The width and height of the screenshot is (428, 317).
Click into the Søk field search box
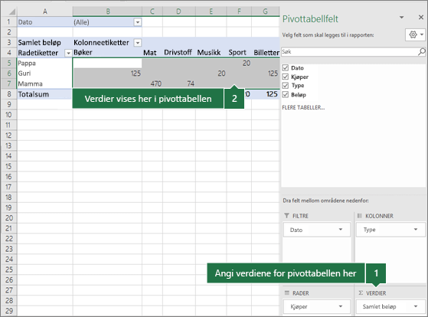pyautogui.click(x=349, y=51)
